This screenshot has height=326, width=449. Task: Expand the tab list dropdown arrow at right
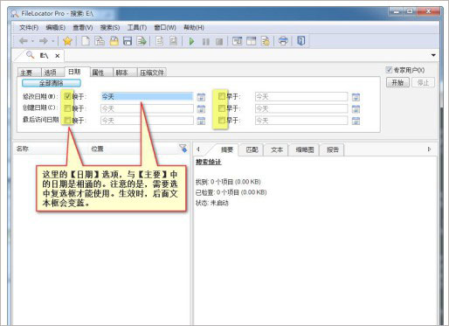tap(433, 55)
